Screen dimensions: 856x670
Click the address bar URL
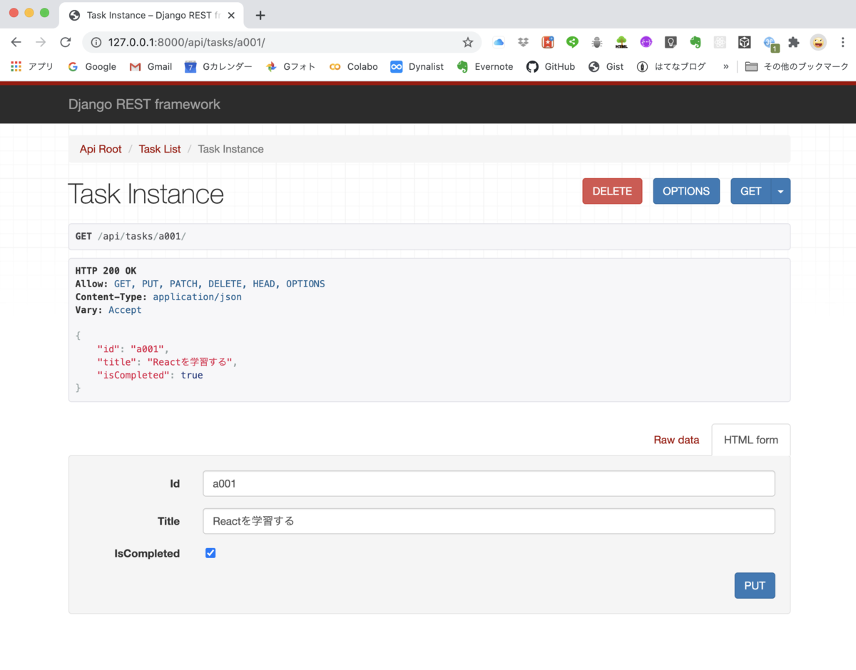pyautogui.click(x=187, y=43)
